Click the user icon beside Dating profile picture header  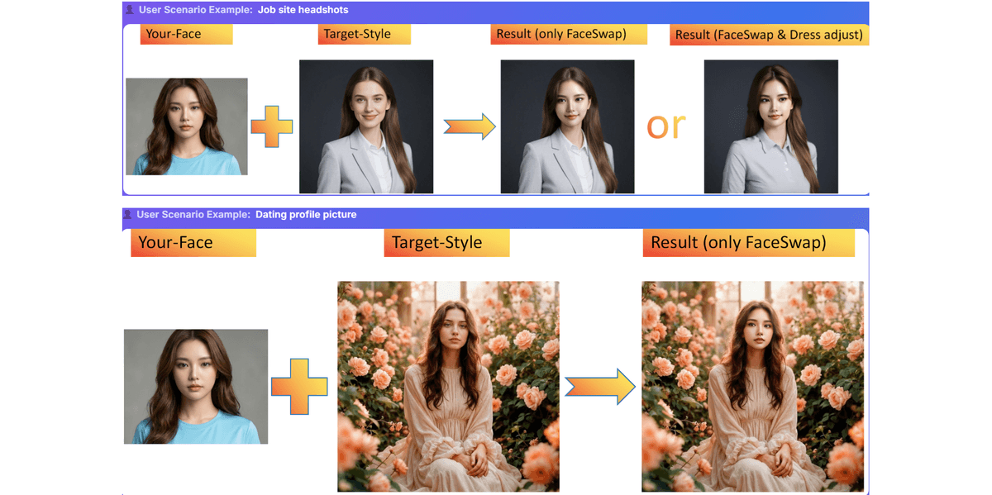(x=127, y=214)
